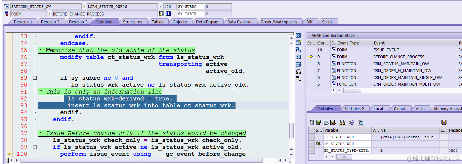462x164 pixels.
Task: Click the wrench tool settings icon
Action: [x=298, y=79]
